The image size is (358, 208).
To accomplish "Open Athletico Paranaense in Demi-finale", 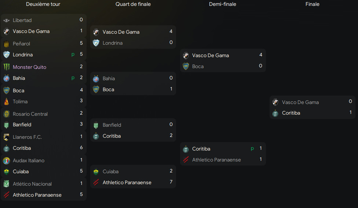I will [x=216, y=160].
